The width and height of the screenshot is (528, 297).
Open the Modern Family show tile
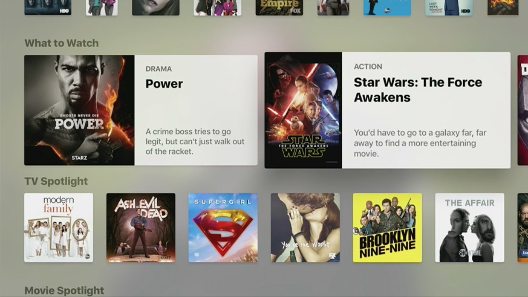[x=59, y=228]
